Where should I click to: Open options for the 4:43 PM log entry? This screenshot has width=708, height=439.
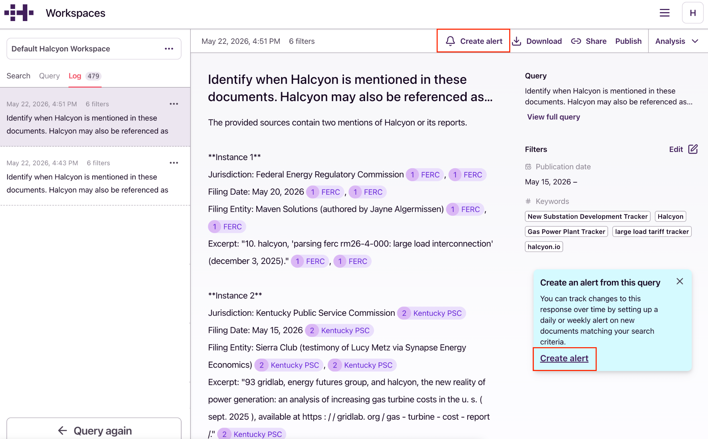174,163
